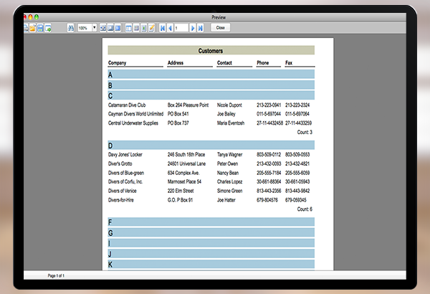430x294 pixels.
Task: Click the group D header band
Action: pyautogui.click(x=211, y=145)
